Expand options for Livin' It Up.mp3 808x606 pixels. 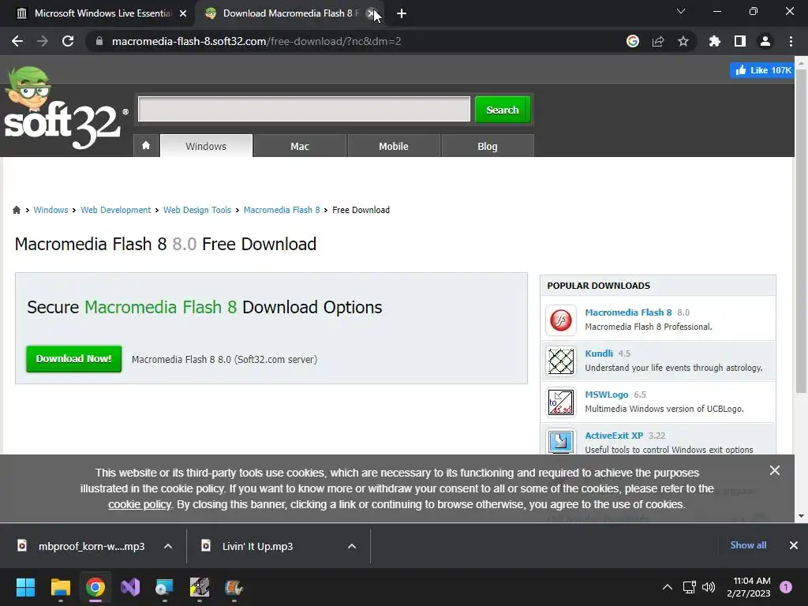352,546
